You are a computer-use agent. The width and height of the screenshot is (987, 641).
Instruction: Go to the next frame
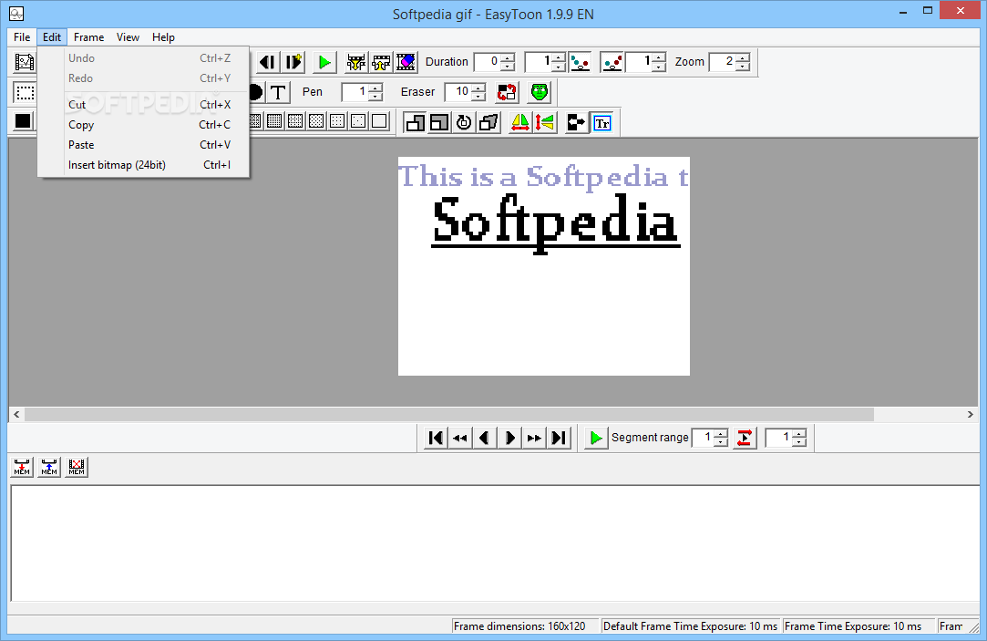pyautogui.click(x=509, y=438)
